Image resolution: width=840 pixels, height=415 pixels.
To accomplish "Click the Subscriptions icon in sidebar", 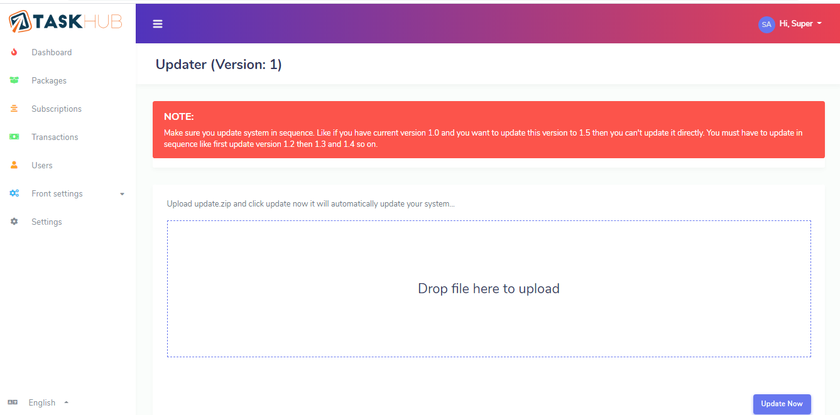I will (x=14, y=109).
